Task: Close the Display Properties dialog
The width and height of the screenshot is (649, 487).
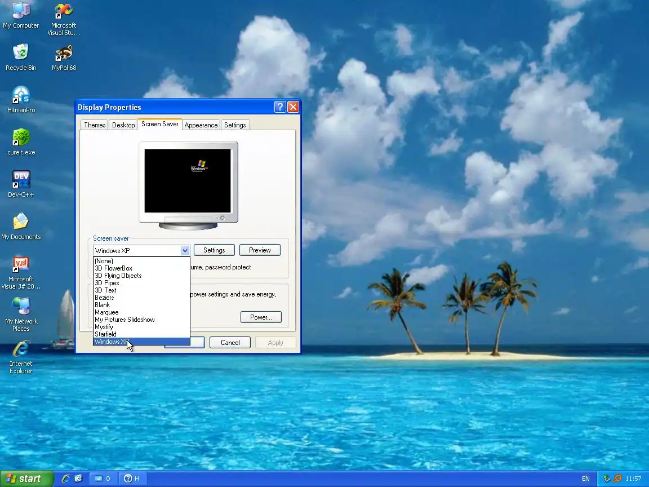Action: tap(293, 107)
